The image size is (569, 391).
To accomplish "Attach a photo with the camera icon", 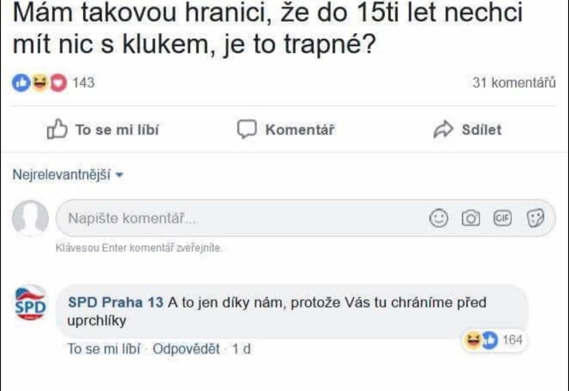I will click(x=470, y=218).
